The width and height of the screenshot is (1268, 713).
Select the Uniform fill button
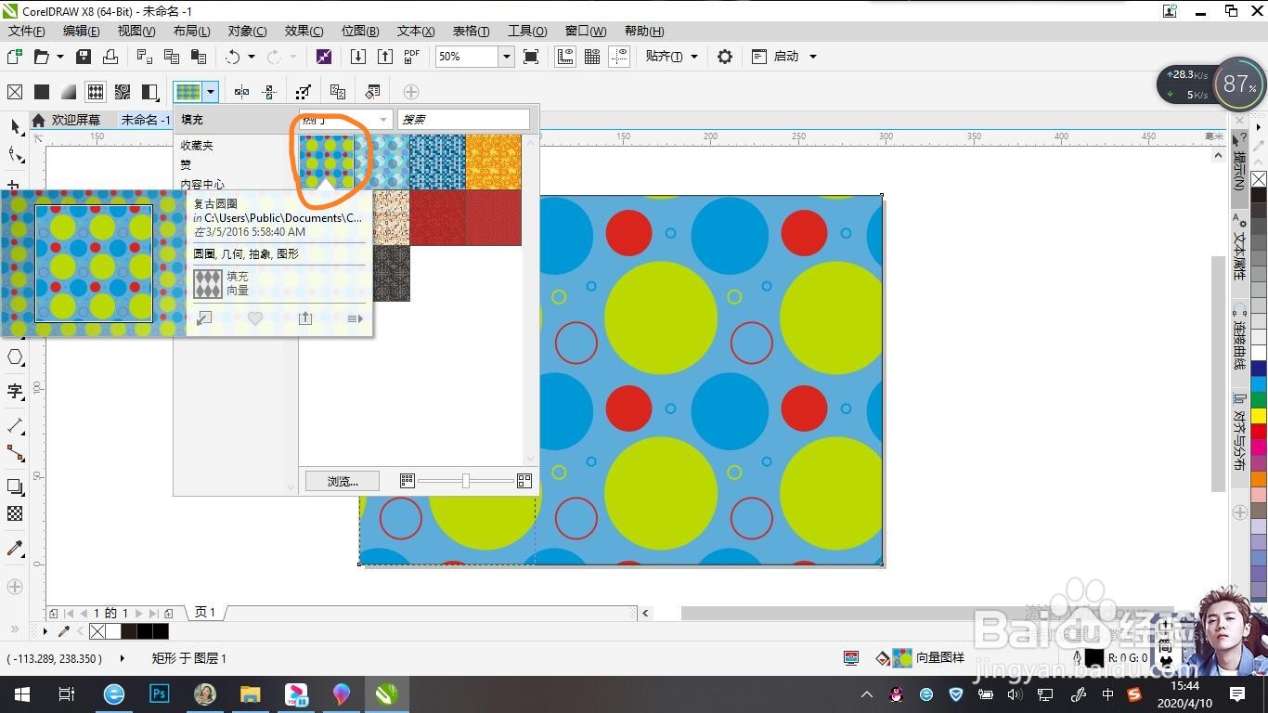[x=42, y=92]
